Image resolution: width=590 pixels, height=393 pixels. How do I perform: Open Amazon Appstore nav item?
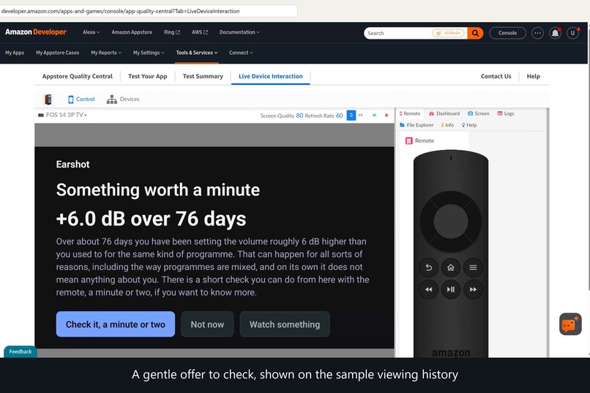(132, 32)
